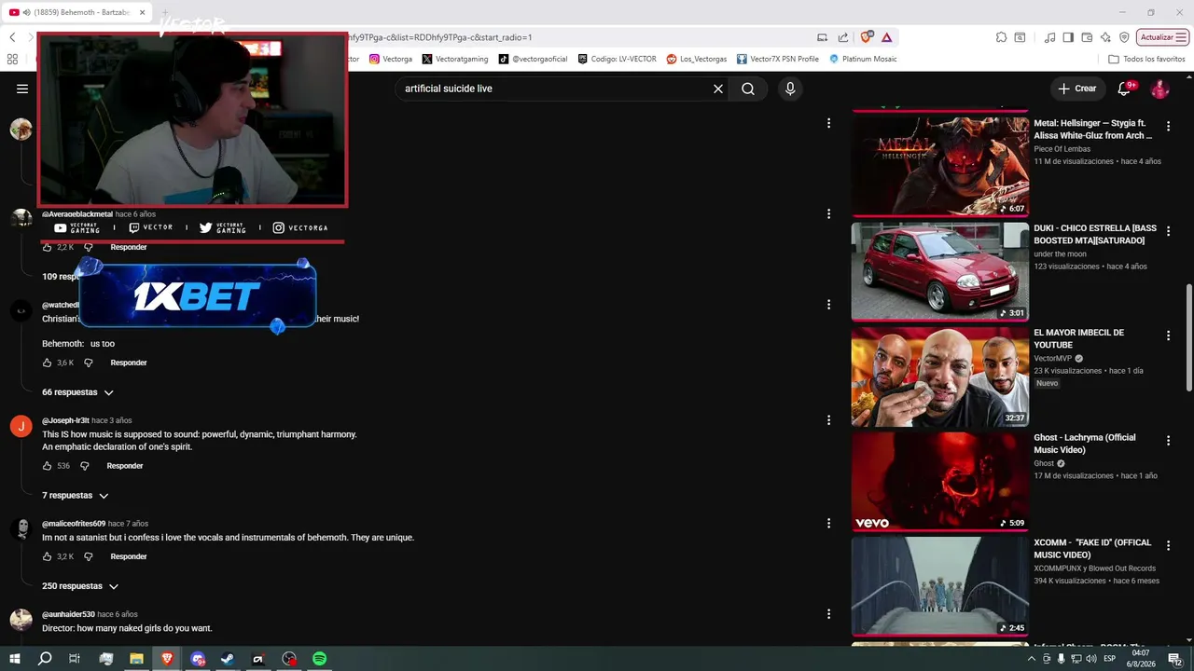Clear the search box with the X

[x=718, y=89]
